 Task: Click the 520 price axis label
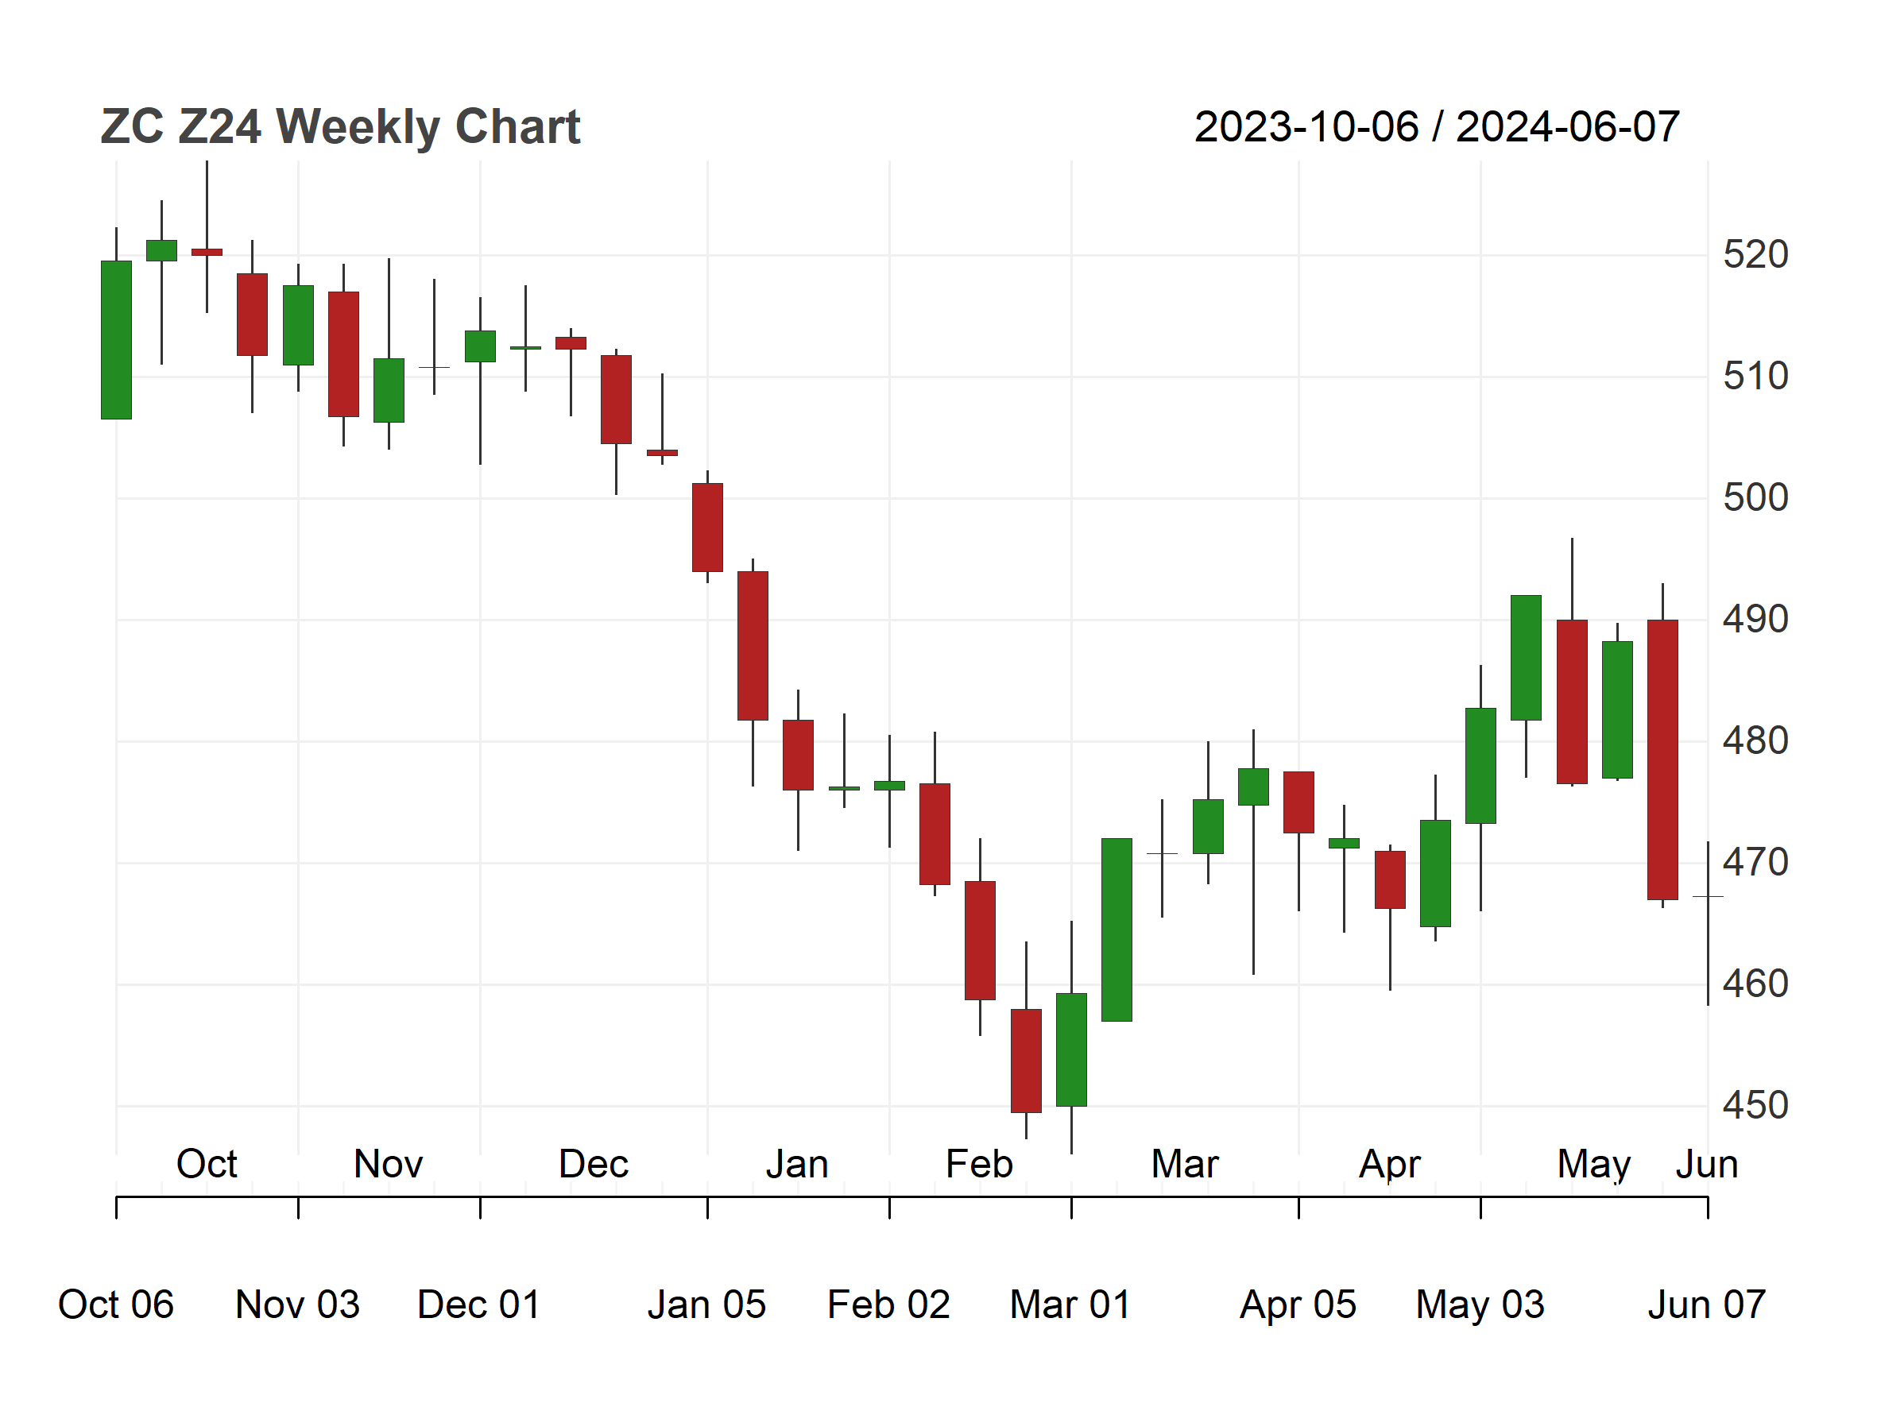[x=1755, y=255]
